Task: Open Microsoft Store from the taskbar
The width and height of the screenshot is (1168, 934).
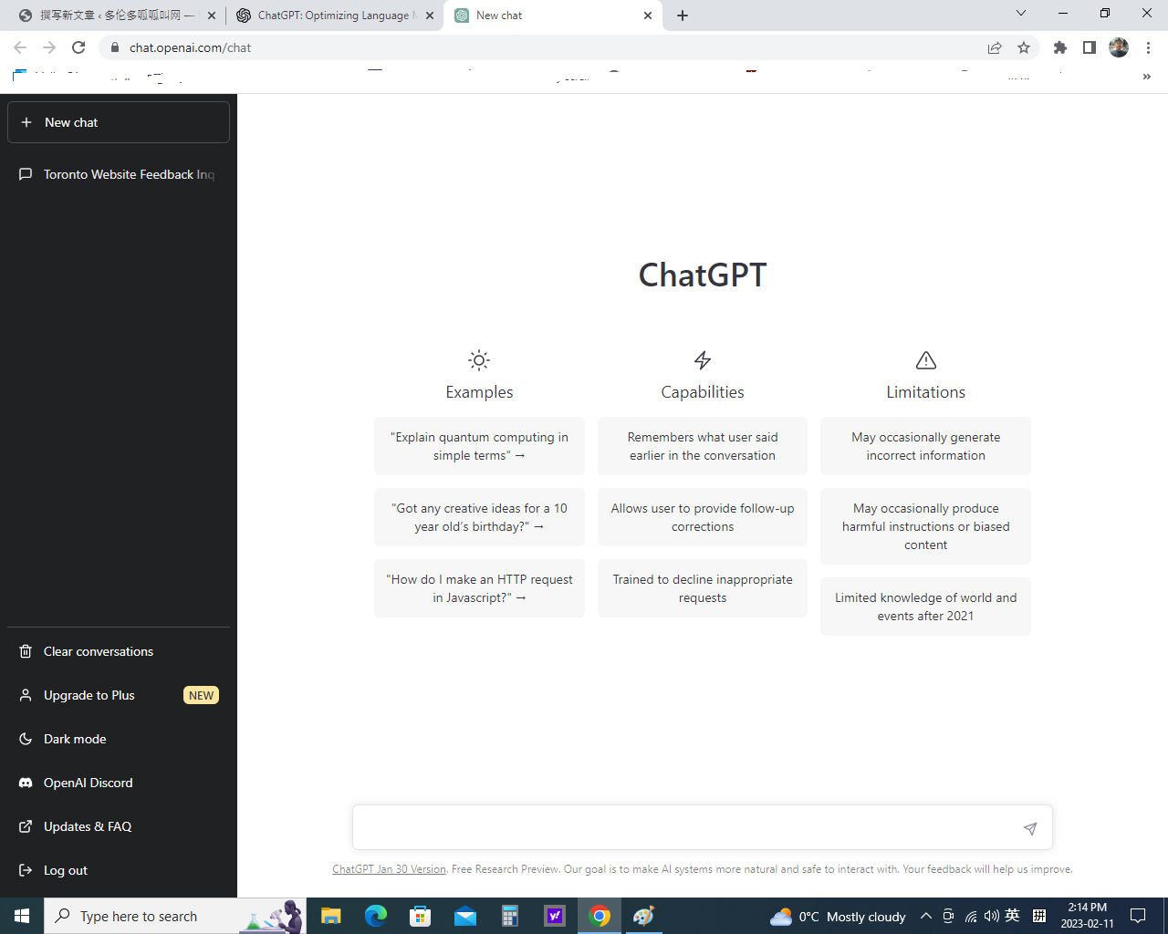Action: pos(420,916)
